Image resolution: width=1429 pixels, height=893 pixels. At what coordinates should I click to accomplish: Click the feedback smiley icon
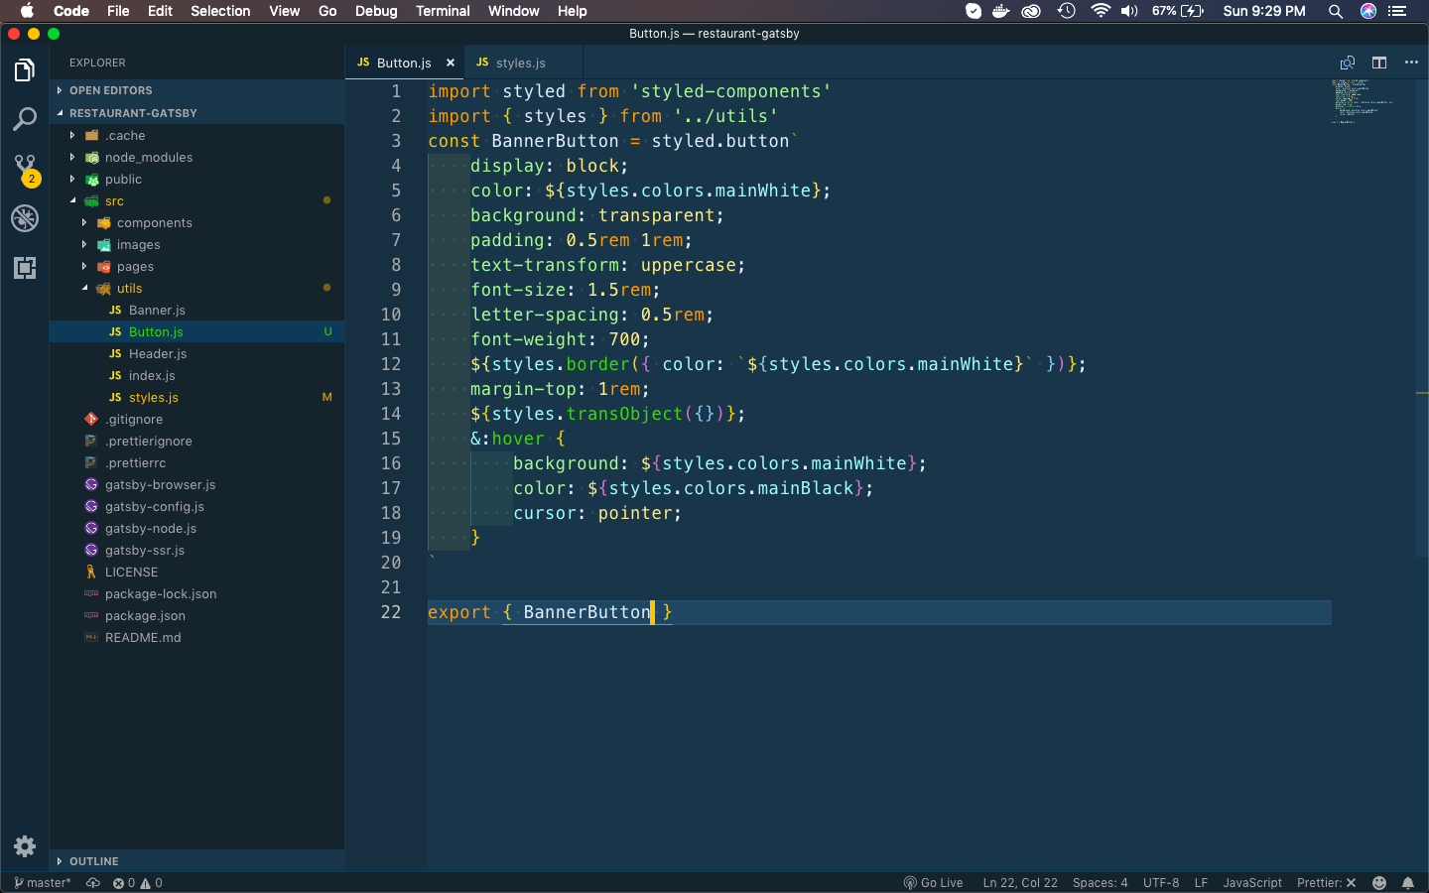coord(1379,883)
